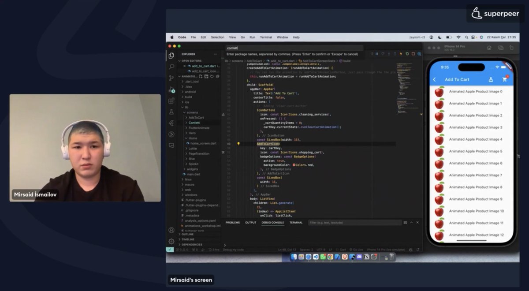Trigger Hot Reload lightning icon
The height and width of the screenshot is (291, 529).
(401, 54)
